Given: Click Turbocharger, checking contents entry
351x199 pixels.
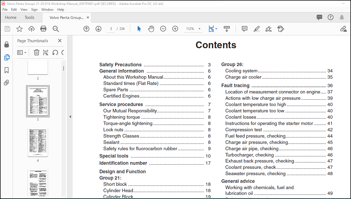Looking at the screenshot, I should click(279, 155).
